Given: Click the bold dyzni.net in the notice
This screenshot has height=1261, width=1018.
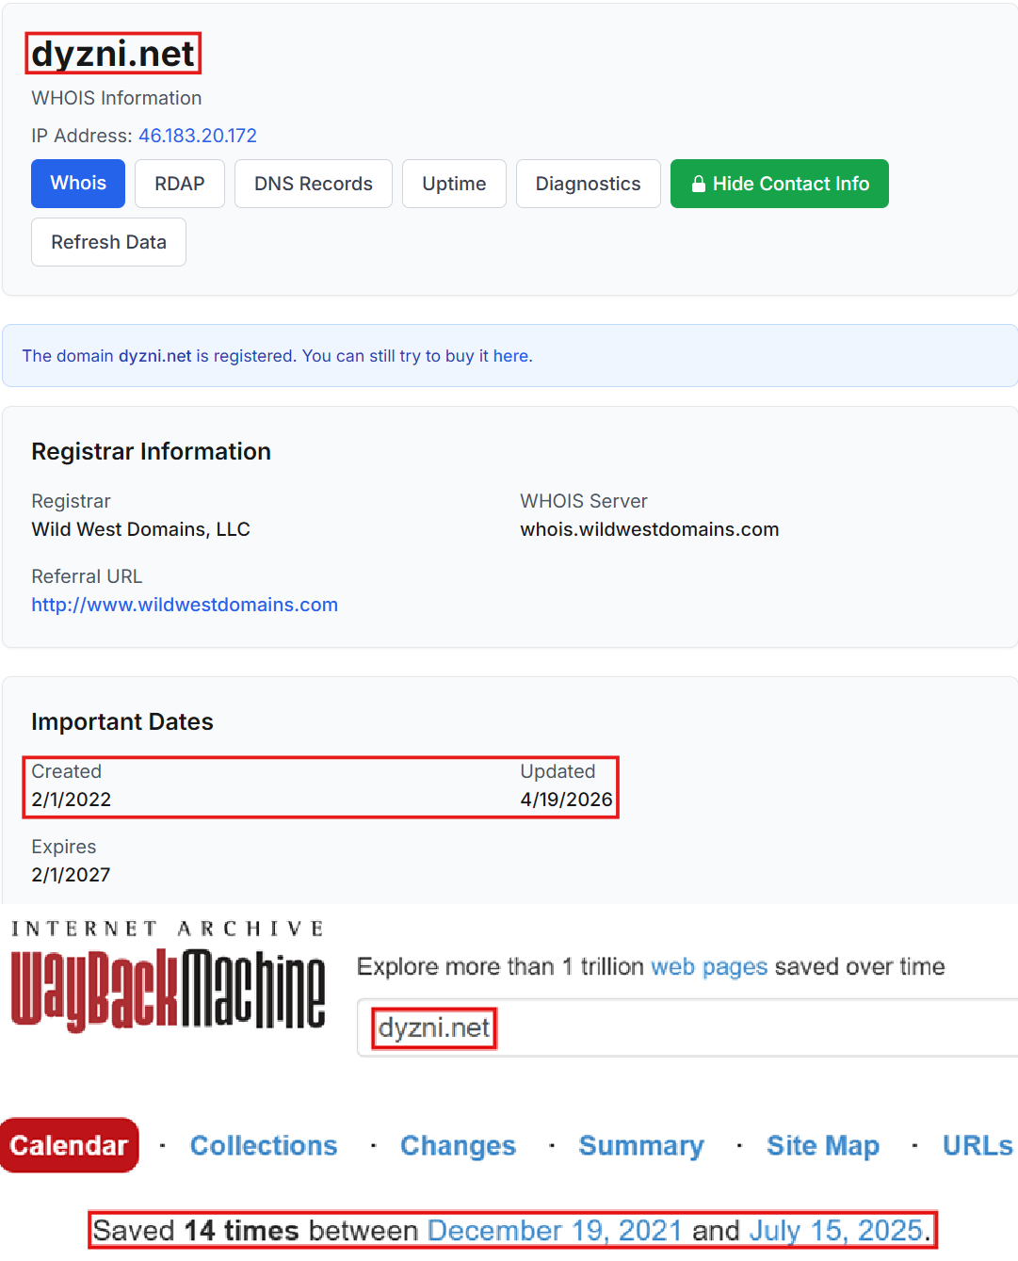Looking at the screenshot, I should tap(154, 356).
